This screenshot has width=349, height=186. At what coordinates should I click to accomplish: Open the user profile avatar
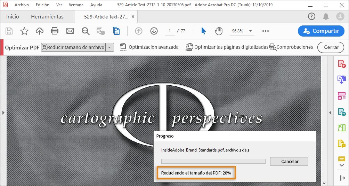click(340, 16)
